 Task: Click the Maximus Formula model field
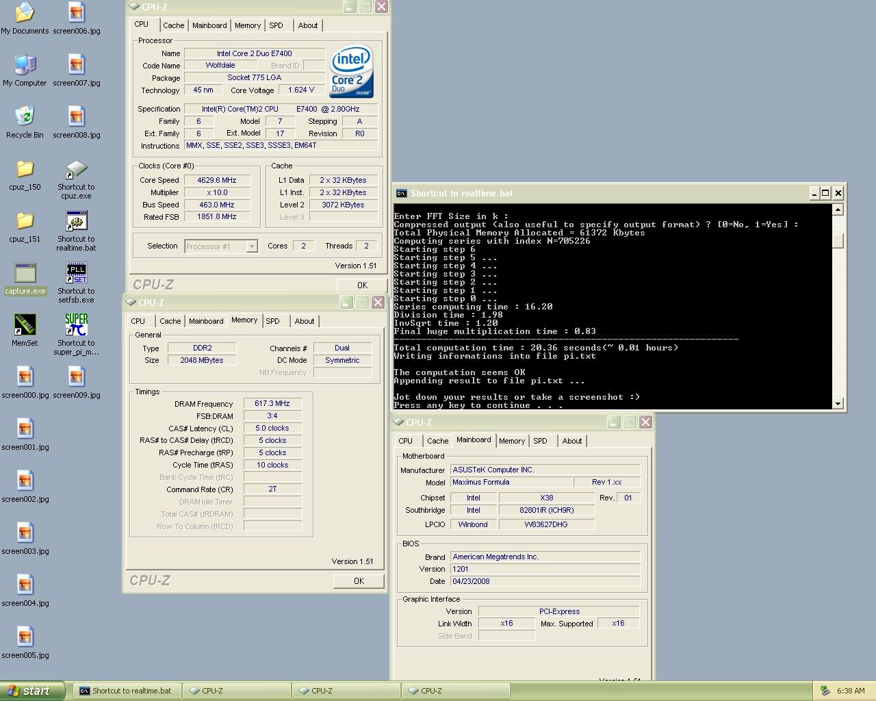tap(511, 482)
